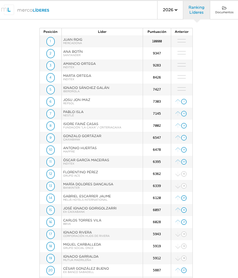Viewport: 238px width, 278px height.
Task: Open the 2026 year dropdown
Action: click(170, 10)
